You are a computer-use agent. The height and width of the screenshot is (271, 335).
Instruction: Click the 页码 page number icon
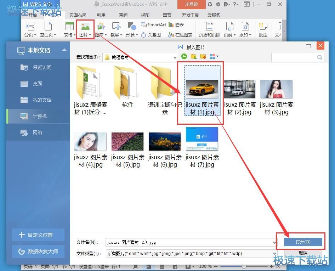[x=230, y=27]
